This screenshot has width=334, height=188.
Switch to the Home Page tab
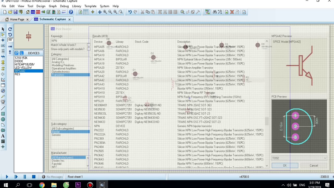point(17,19)
